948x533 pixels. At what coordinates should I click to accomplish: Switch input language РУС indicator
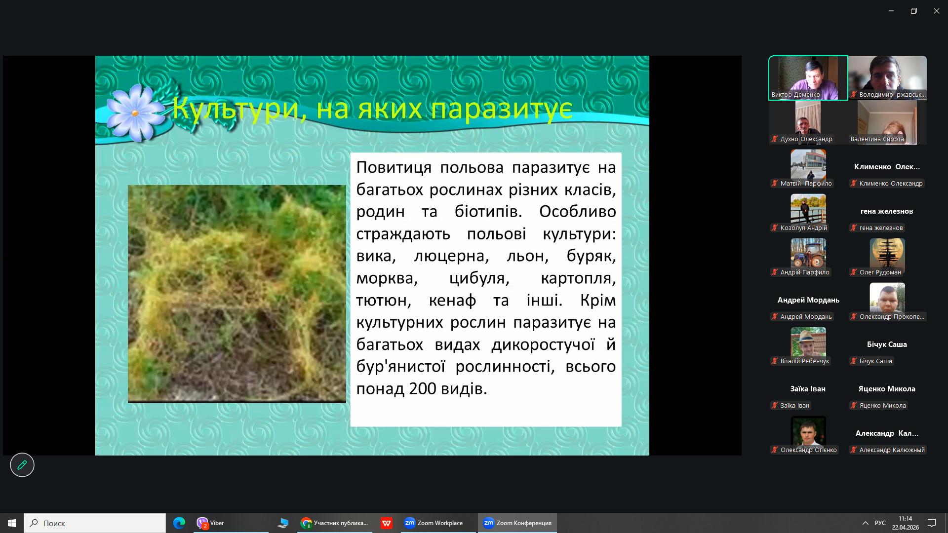click(x=880, y=523)
